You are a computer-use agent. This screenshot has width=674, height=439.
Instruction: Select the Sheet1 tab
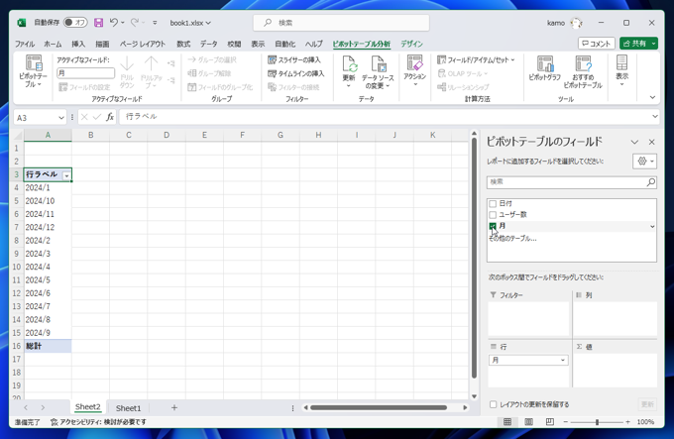128,408
